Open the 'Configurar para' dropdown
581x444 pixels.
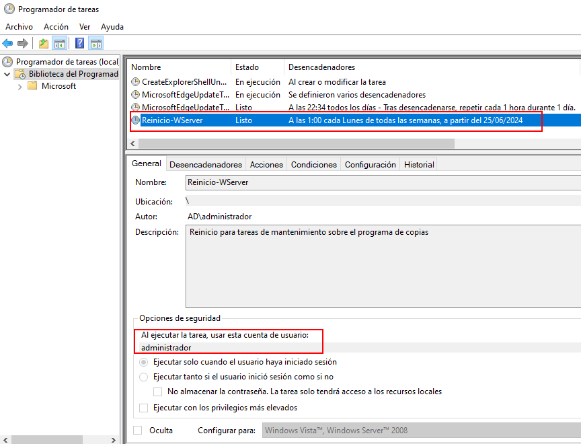point(420,431)
